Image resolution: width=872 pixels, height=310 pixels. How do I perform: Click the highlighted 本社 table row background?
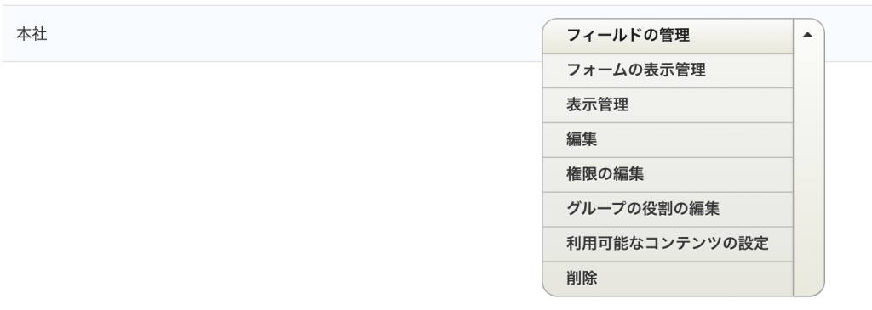(278, 34)
